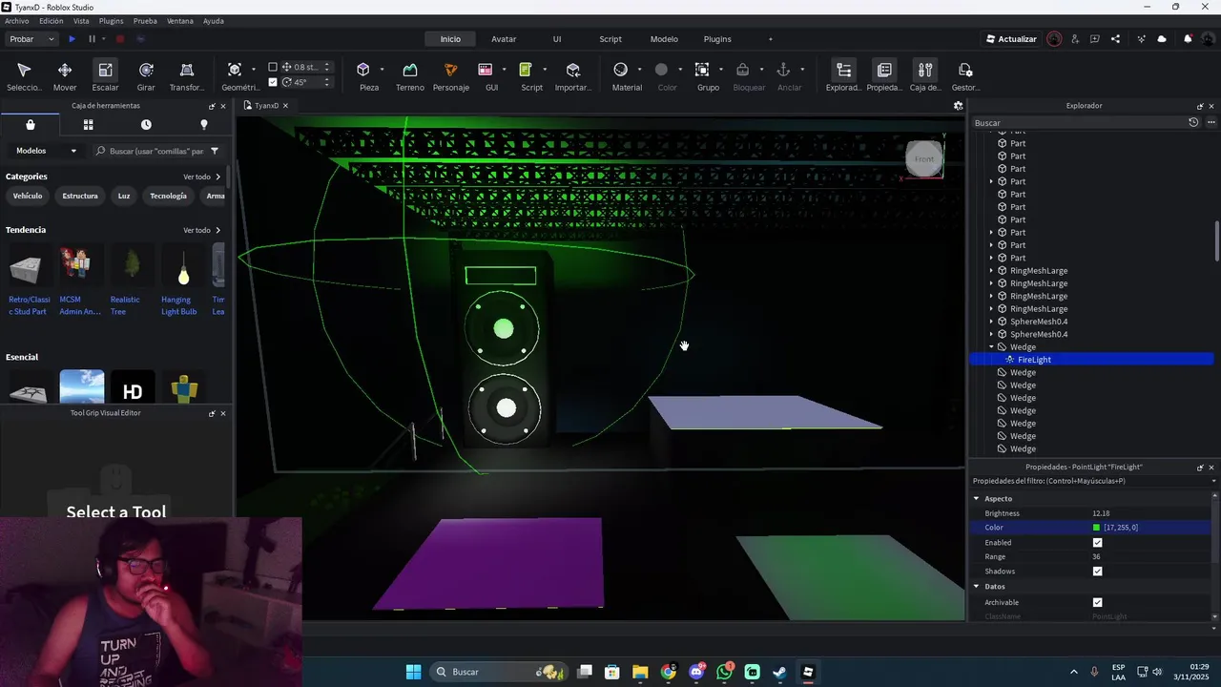Open the notifications bell
Viewport: 1221px width, 687px height.
[x=1188, y=39]
